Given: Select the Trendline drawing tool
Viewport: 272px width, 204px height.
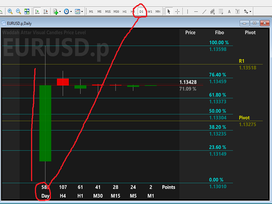Looking at the screenshot, I should [204, 11].
